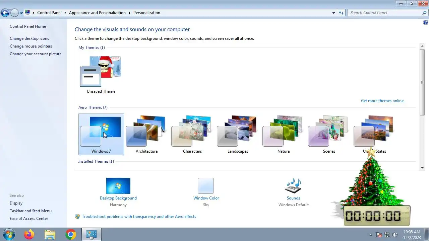Click the address bar computer icon
The width and height of the screenshot is (429, 241).
click(27, 13)
